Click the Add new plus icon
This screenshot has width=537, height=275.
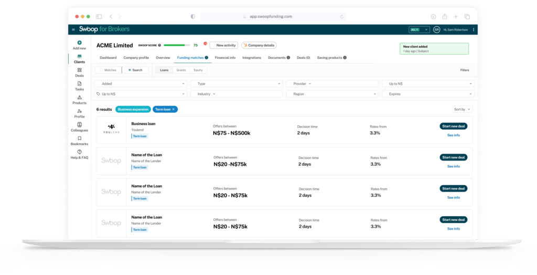point(80,43)
